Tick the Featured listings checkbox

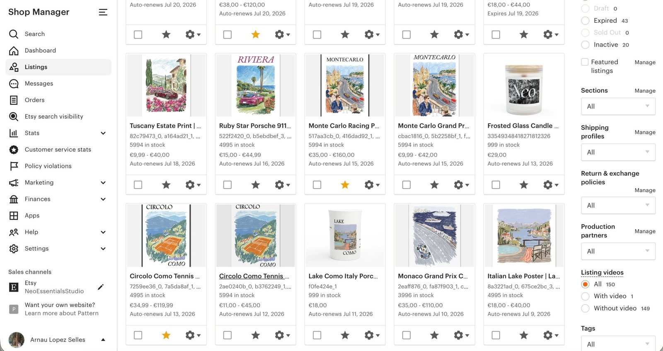click(585, 62)
